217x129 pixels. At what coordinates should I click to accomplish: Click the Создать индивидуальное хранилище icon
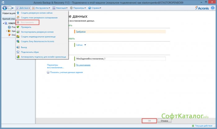pyautogui.click(x=18, y=37)
